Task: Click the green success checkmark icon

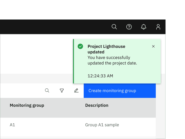Action: pyautogui.click(x=80, y=46)
